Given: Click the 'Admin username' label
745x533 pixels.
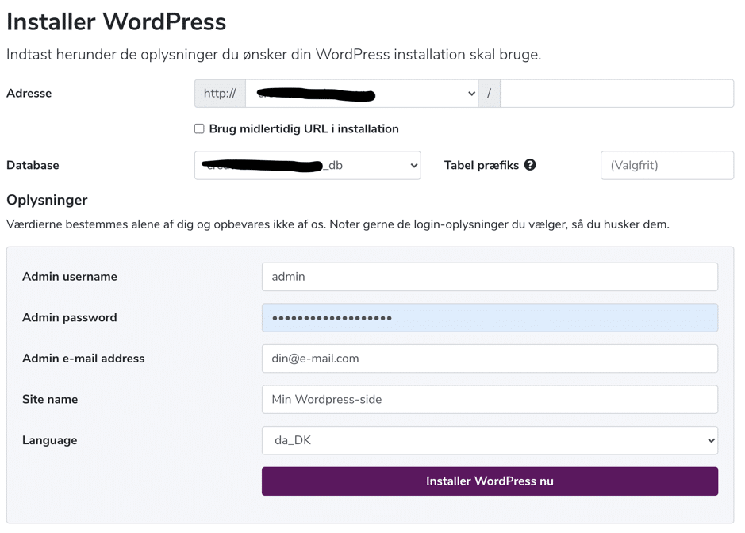Looking at the screenshot, I should pos(70,277).
